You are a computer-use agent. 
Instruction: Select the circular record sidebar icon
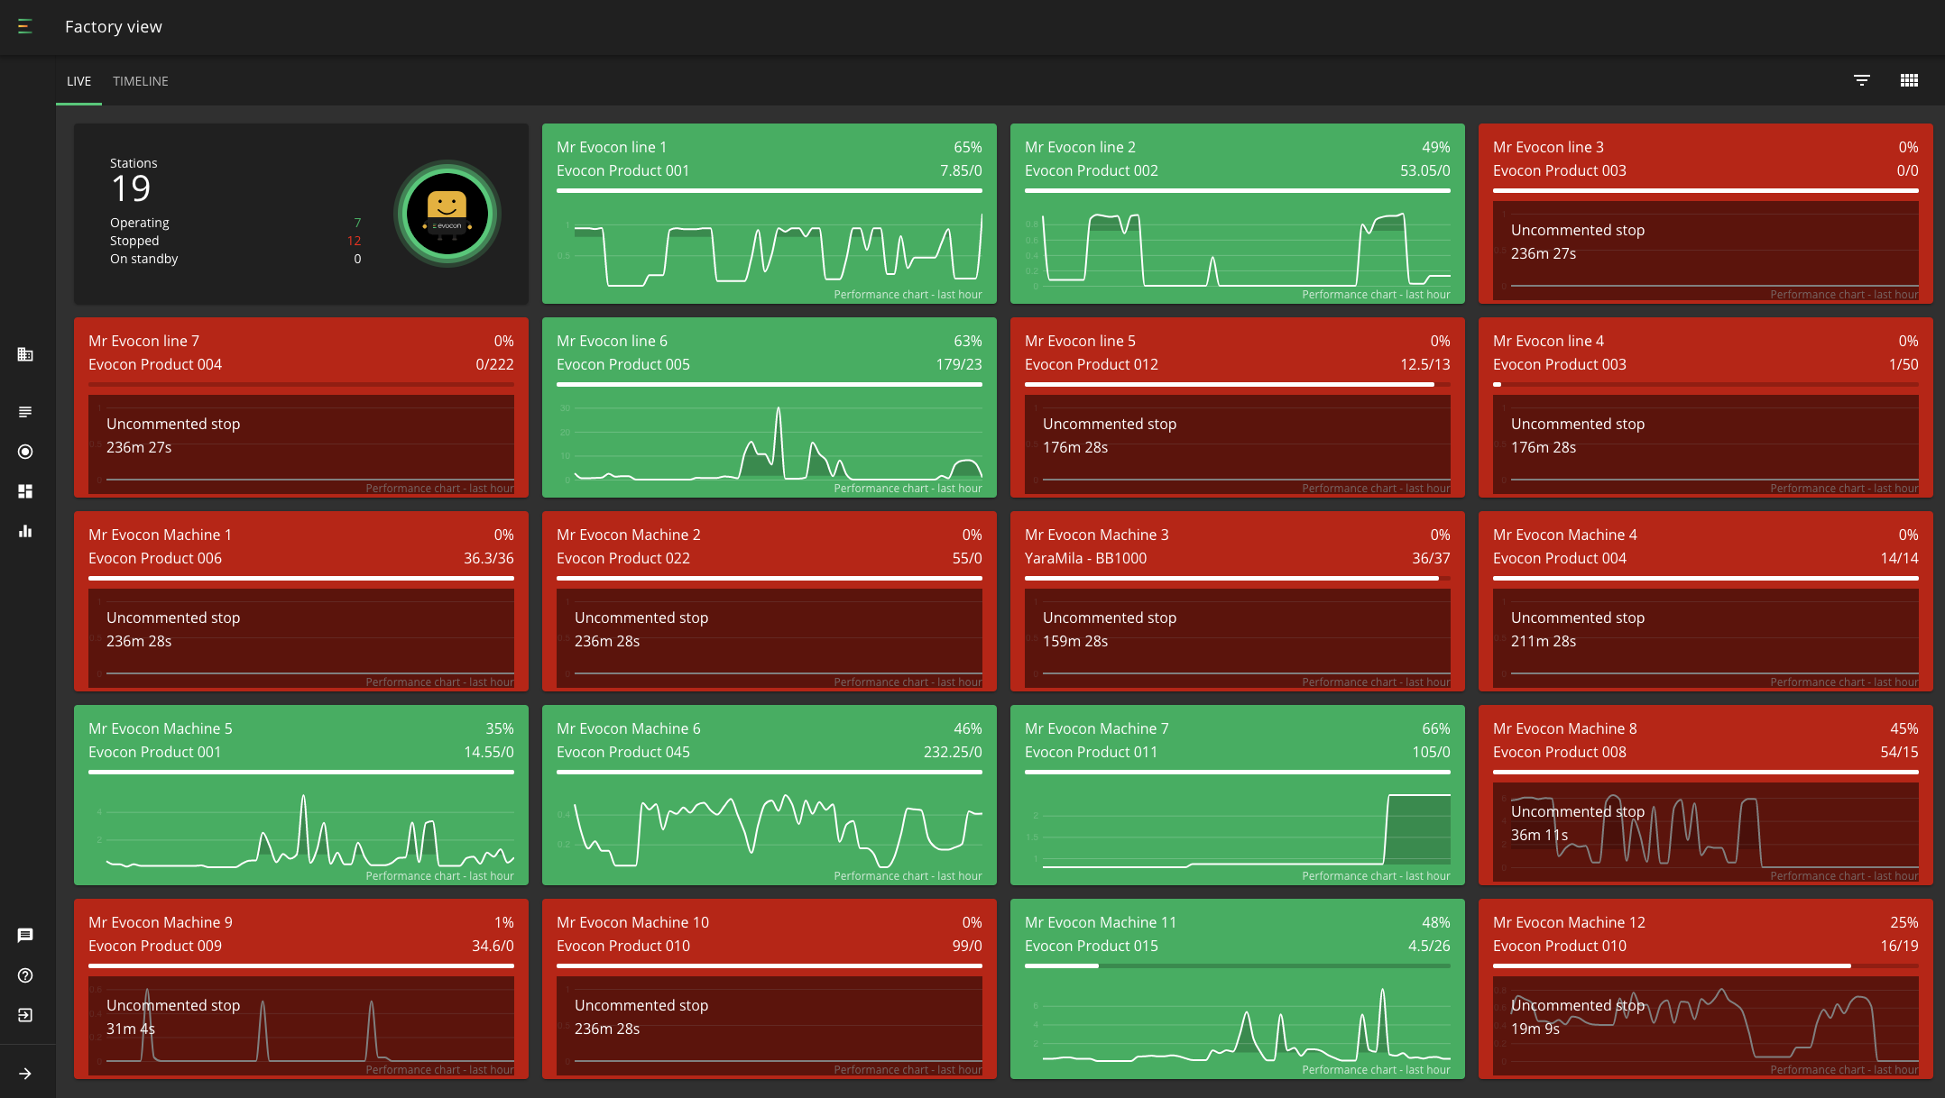pyautogui.click(x=25, y=452)
